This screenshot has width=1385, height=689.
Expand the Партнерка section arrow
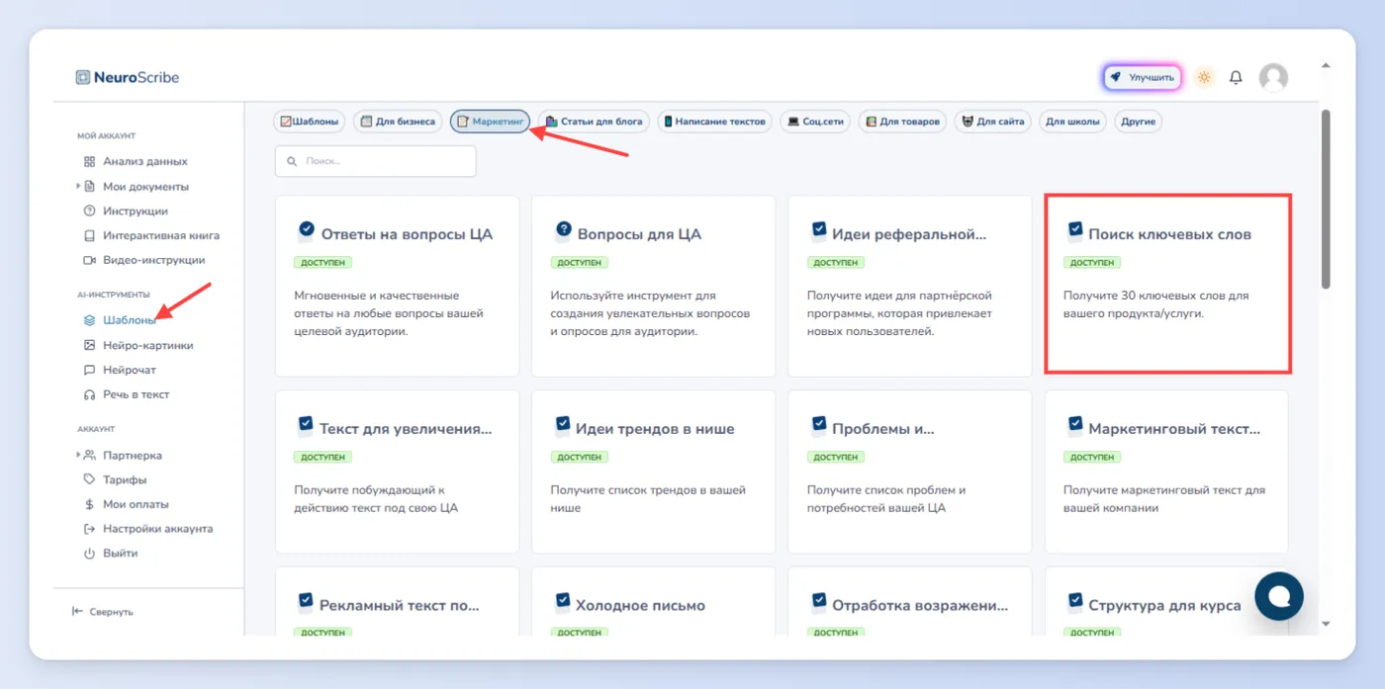pos(78,455)
